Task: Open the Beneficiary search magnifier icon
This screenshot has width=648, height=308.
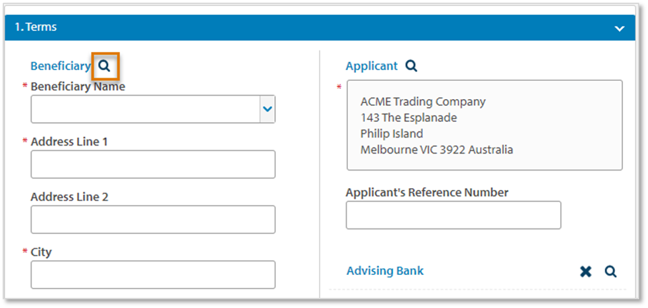Action: tap(105, 66)
